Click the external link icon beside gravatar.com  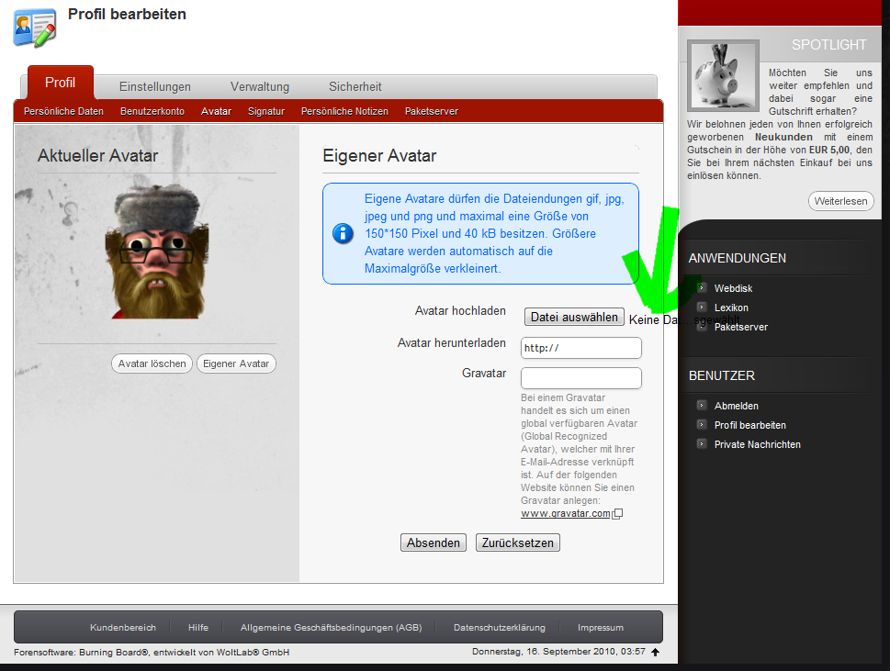618,514
